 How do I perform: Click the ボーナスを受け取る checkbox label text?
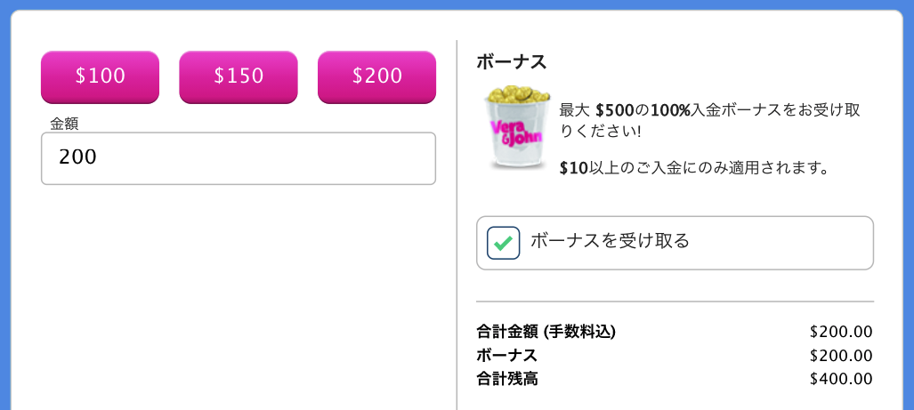[610, 240]
